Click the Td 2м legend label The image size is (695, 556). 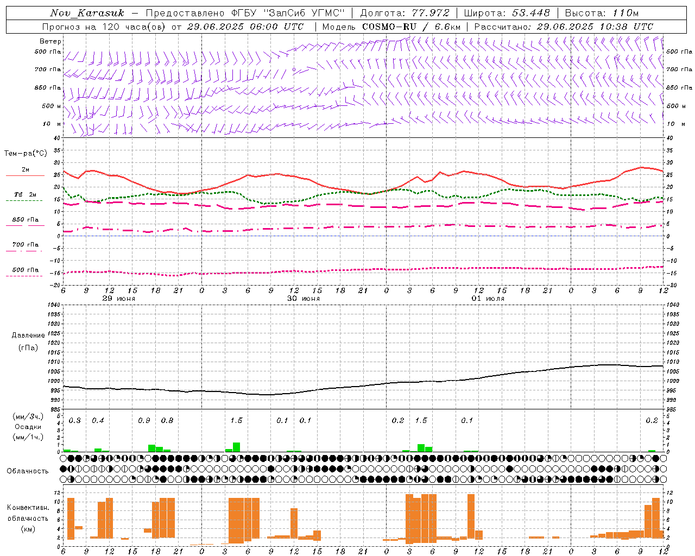coord(26,194)
